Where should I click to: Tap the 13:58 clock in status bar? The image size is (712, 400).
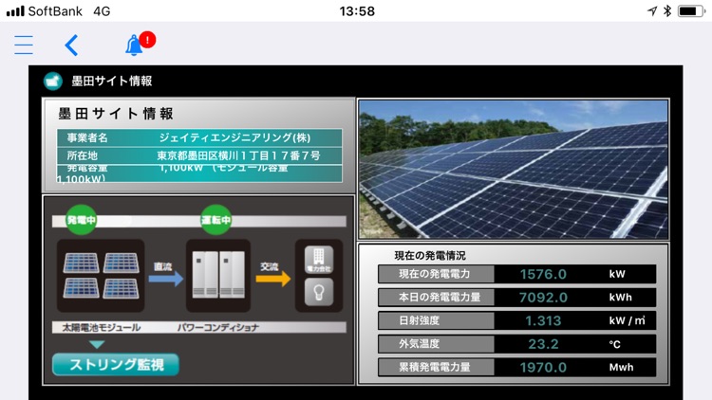click(357, 10)
